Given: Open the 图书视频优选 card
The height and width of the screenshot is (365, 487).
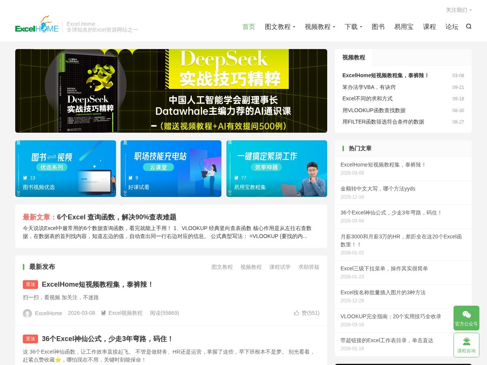Looking at the screenshot, I should tap(65, 168).
